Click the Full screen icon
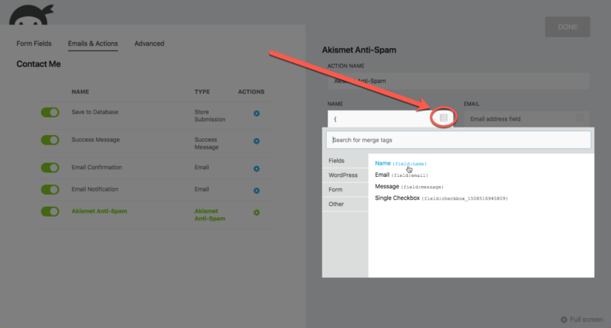 coord(564,320)
